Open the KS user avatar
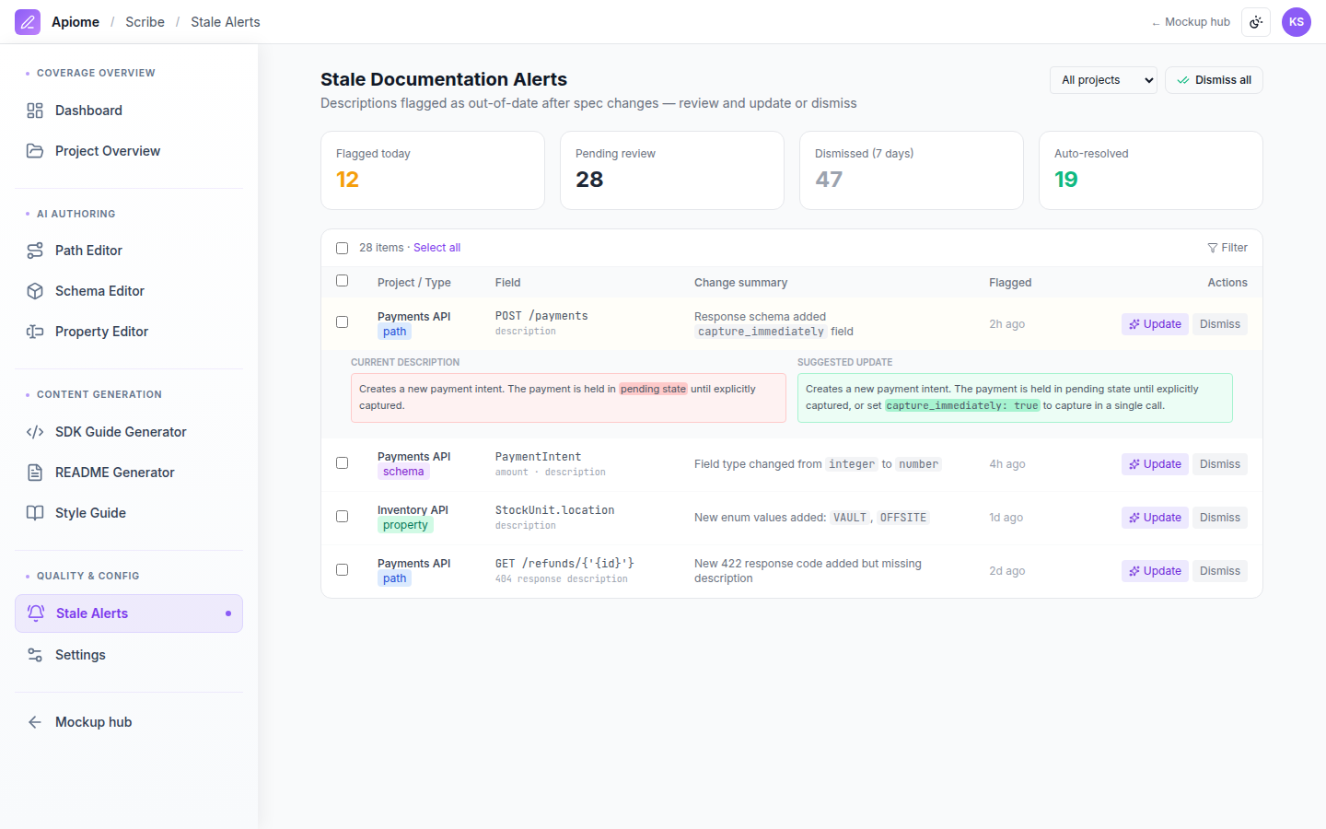The width and height of the screenshot is (1326, 829). (1297, 22)
